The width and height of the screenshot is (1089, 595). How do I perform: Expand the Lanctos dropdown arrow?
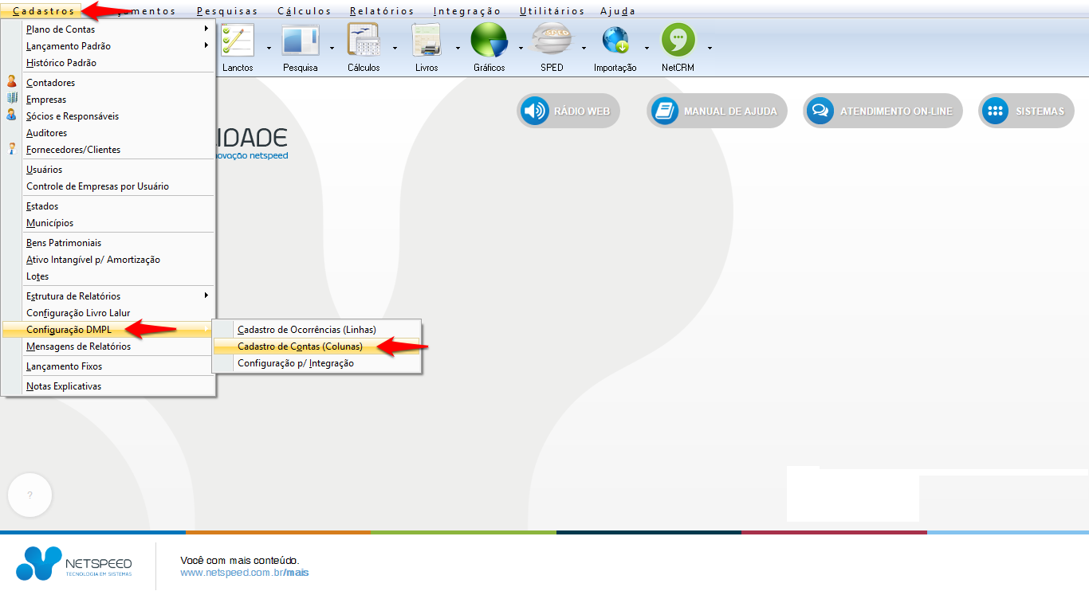pos(269,47)
